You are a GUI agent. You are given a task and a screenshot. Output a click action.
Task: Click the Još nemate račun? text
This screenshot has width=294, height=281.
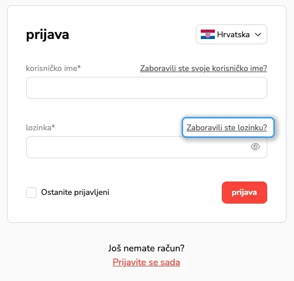(146, 248)
